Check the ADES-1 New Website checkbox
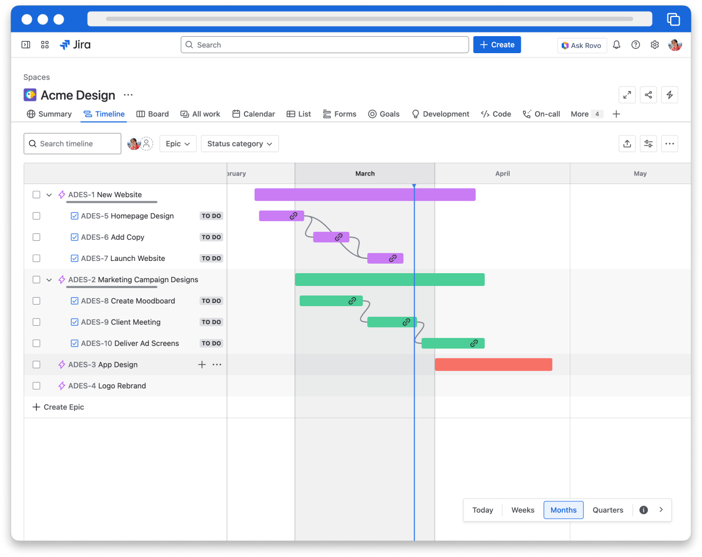Screen dimensions: 702x557 (x=36, y=195)
